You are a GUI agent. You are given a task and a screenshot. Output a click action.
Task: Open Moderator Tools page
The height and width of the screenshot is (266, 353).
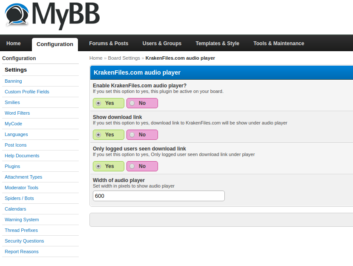click(21, 188)
